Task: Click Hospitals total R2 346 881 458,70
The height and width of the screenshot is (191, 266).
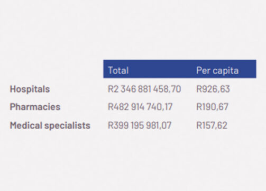Action: [x=144, y=89]
